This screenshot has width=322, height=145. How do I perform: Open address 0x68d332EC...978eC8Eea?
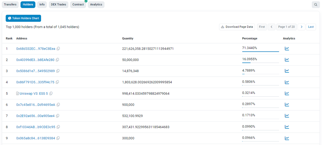pos(36,49)
